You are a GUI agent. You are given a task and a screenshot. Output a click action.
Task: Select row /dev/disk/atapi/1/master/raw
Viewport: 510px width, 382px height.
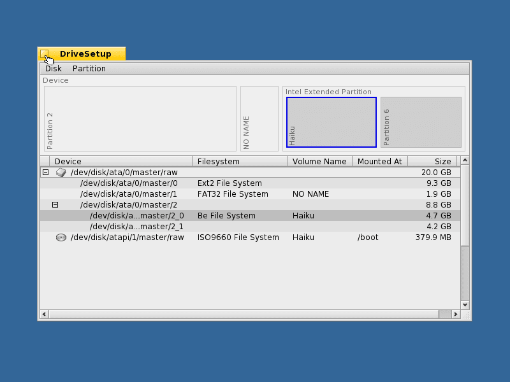250,237
